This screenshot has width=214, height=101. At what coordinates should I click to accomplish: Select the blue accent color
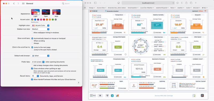35,19
